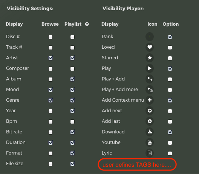This screenshot has width=199, height=178.
Task: Click the Loved heart icon
Action: [x=150, y=47]
